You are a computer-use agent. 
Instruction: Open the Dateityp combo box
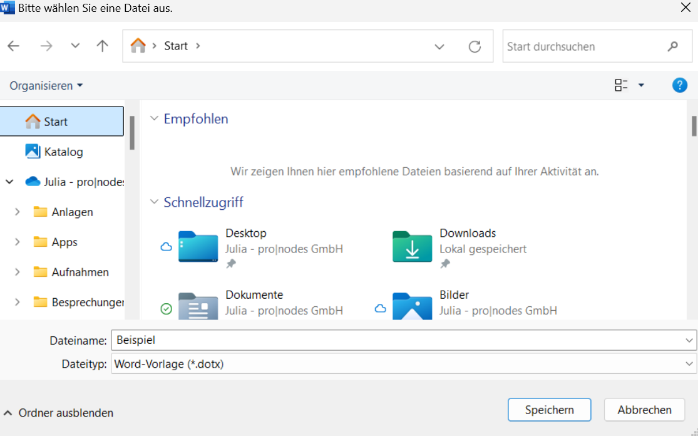403,364
